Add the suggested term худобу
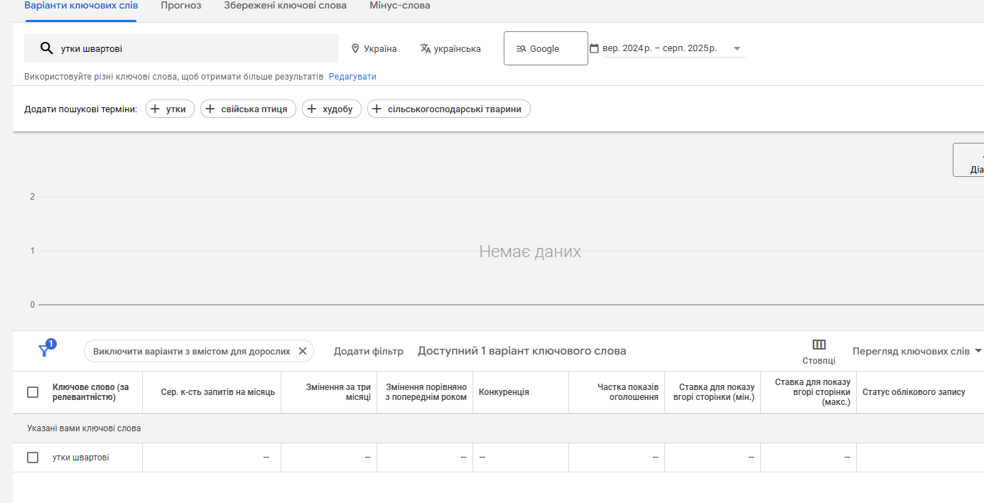984x503 pixels. coord(332,109)
